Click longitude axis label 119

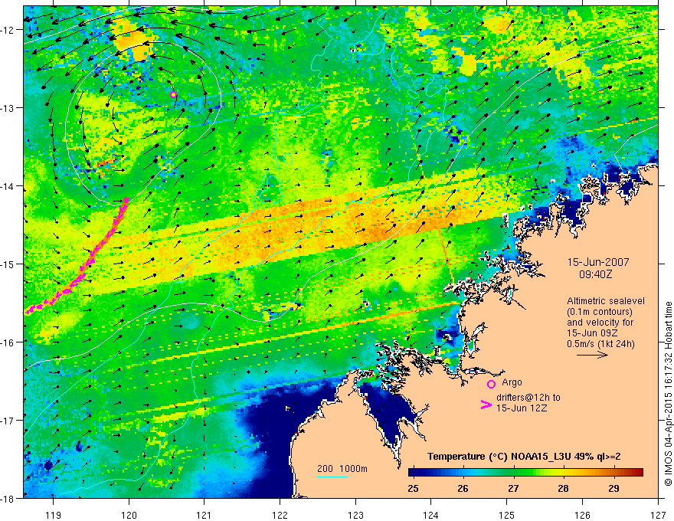(x=54, y=515)
